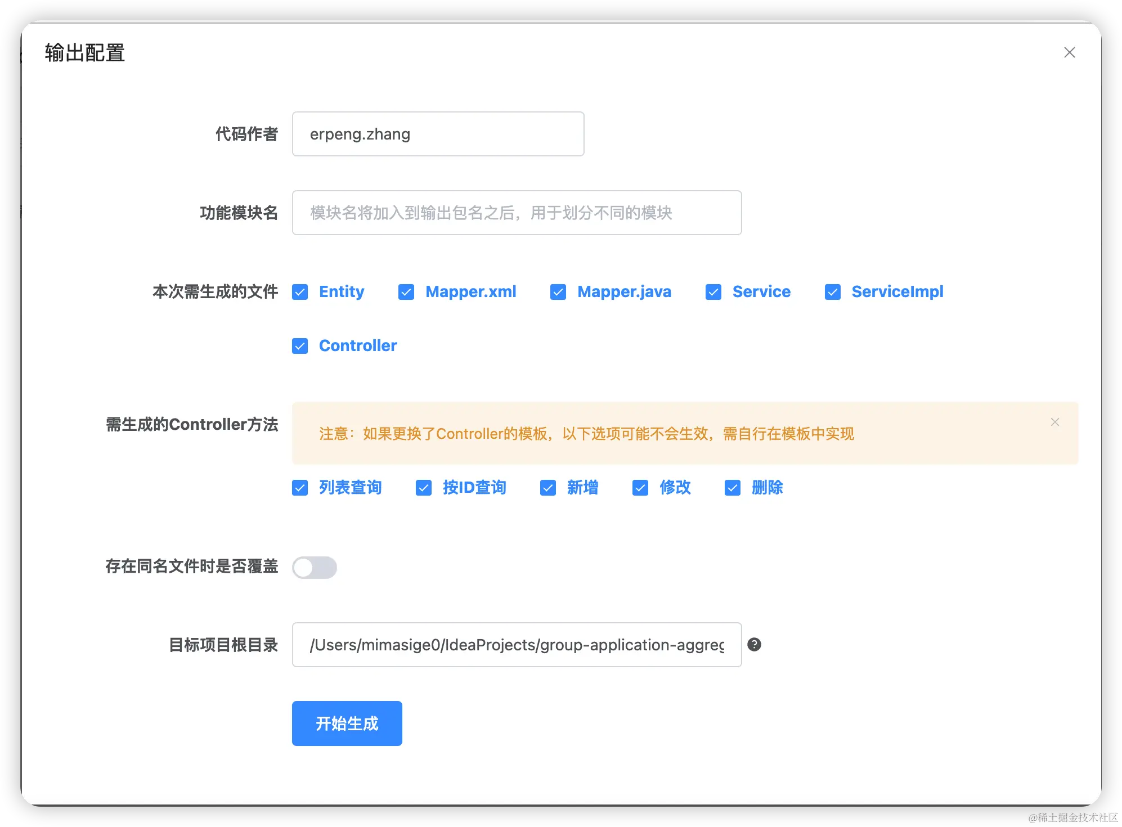Toggle the 新增 method checkbox
1122x827 pixels.
click(548, 488)
